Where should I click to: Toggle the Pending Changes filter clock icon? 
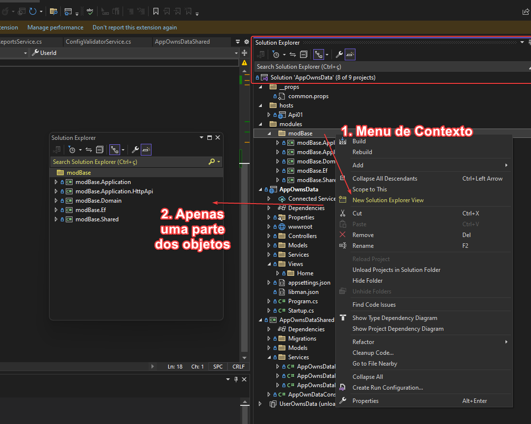(277, 54)
